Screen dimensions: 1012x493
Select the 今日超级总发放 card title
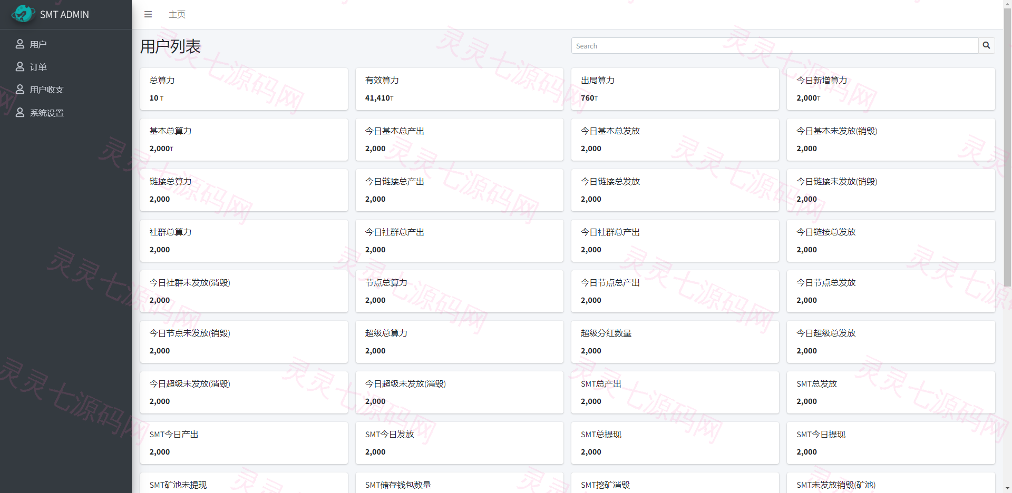(826, 333)
